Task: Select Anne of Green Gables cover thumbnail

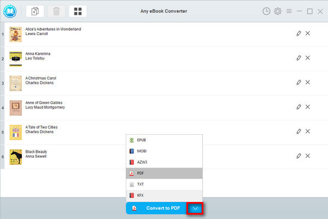Action: coord(16,108)
